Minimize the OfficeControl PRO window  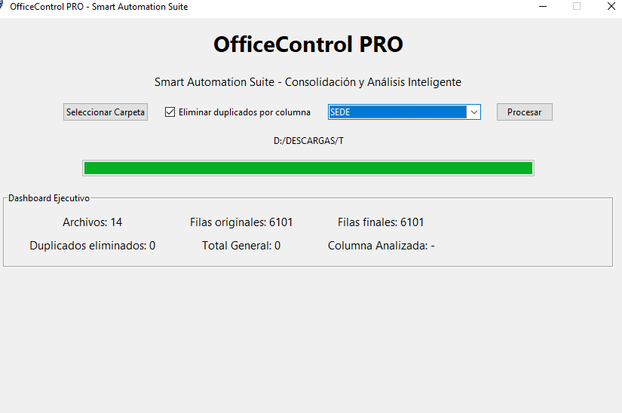coord(543,7)
